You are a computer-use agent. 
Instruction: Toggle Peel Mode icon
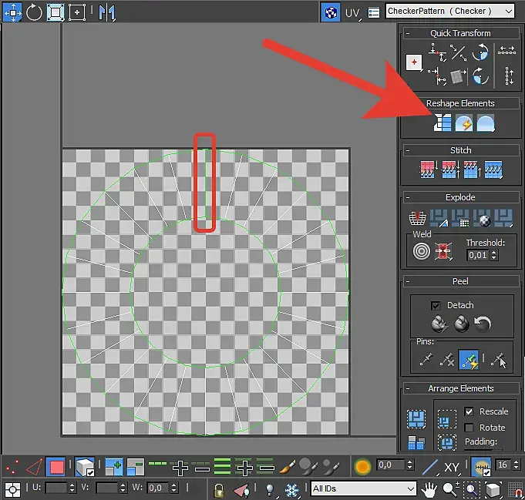tap(461, 324)
